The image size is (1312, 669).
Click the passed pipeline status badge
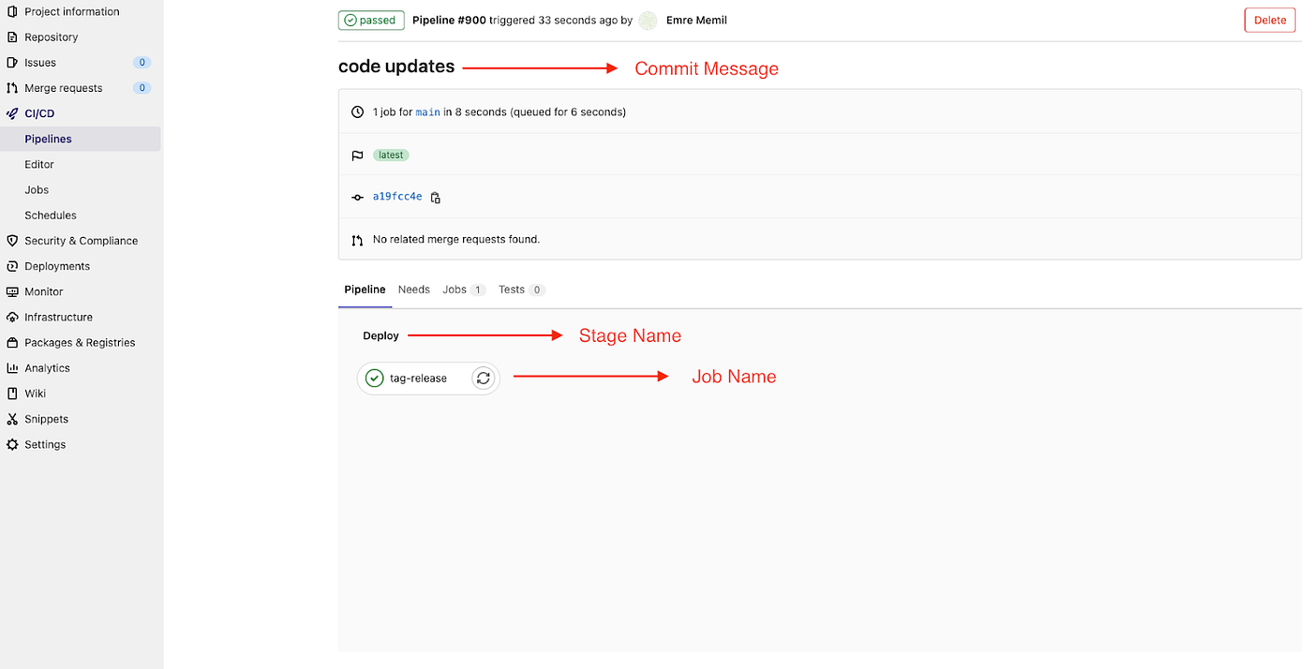click(371, 20)
